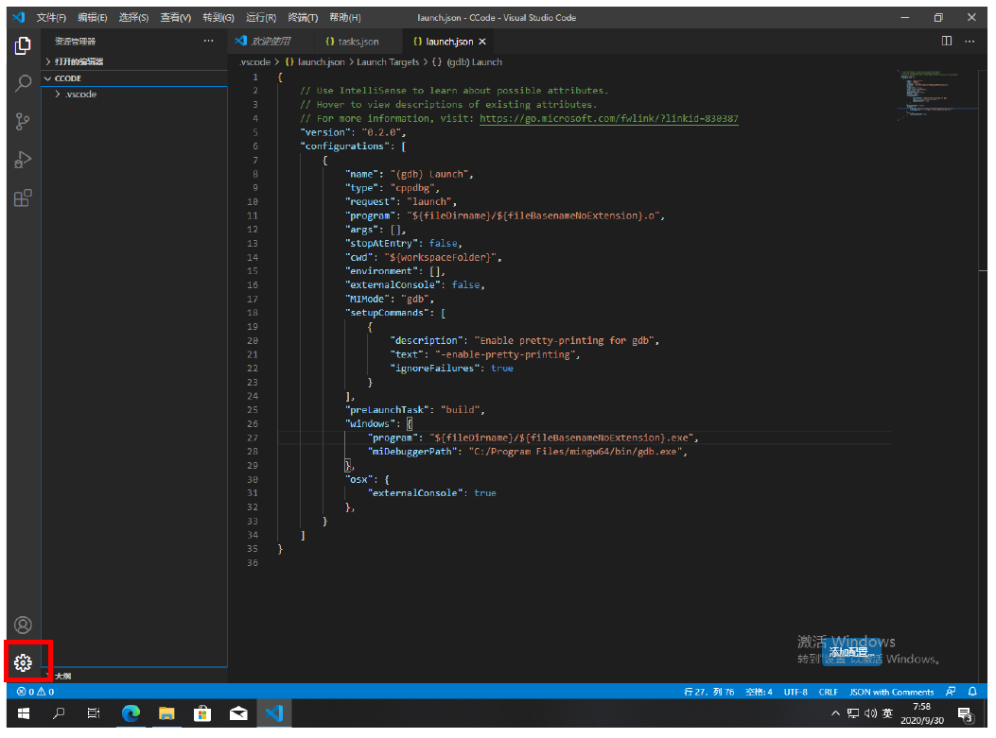Open the go.microsoft.com fwlink URL
The width and height of the screenshot is (996, 738).
pos(609,119)
